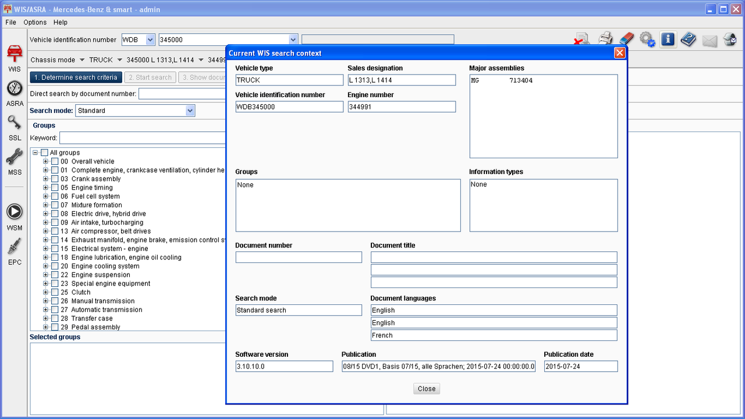Open the Chassis mode dropdown arrow
Viewport: 745px width, 419px height.
82,60
